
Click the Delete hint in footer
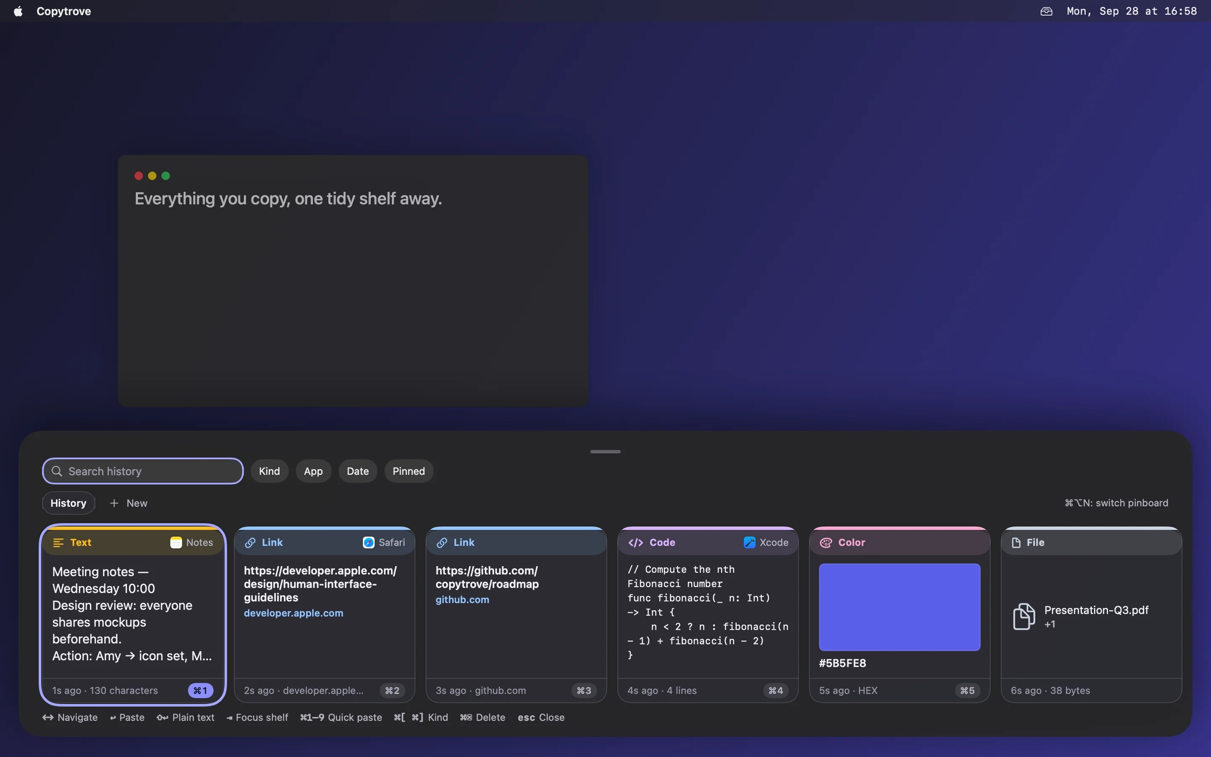click(482, 717)
